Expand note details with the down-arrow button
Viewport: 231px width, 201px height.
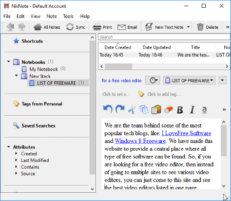pos(222,80)
